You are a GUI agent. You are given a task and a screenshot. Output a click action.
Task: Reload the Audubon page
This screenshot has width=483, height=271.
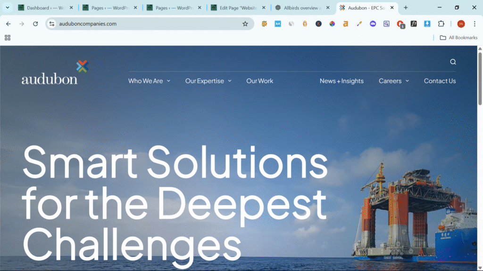(35, 24)
